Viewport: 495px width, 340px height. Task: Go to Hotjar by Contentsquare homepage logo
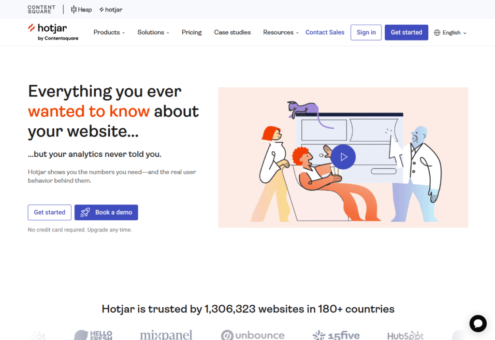pos(53,32)
